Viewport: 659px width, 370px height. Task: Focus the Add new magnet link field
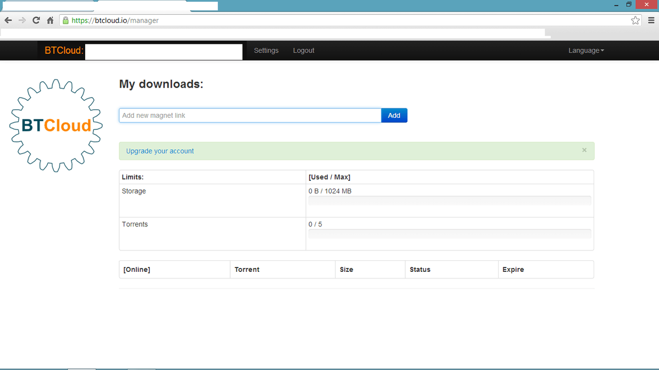click(x=250, y=116)
